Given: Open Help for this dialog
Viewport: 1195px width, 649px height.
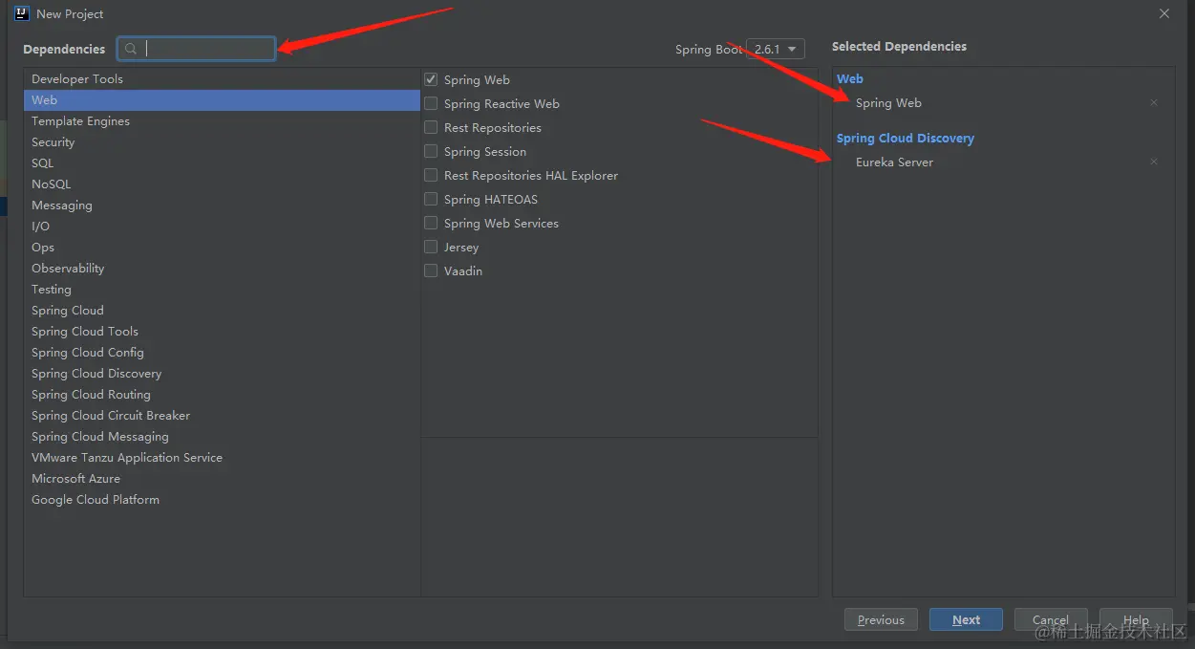Looking at the screenshot, I should point(1136,619).
